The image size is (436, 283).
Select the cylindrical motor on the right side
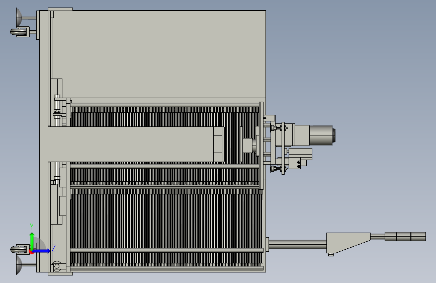pyautogui.click(x=322, y=135)
